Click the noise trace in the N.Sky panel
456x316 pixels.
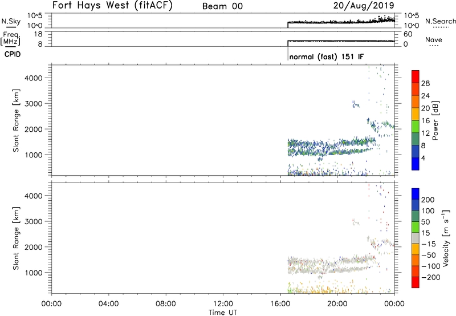pyautogui.click(x=341, y=22)
